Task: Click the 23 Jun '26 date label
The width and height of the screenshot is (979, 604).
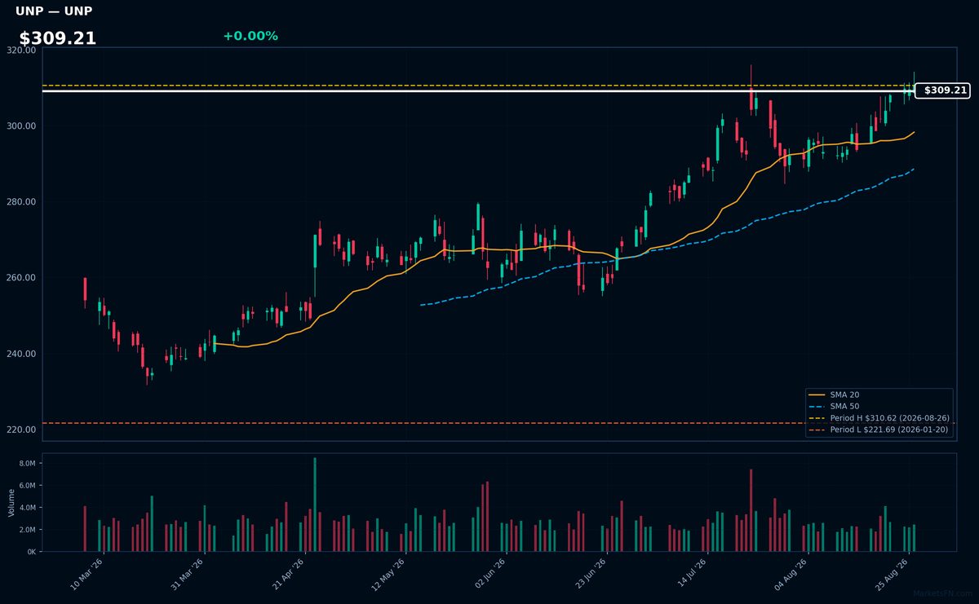Action: pyautogui.click(x=591, y=575)
